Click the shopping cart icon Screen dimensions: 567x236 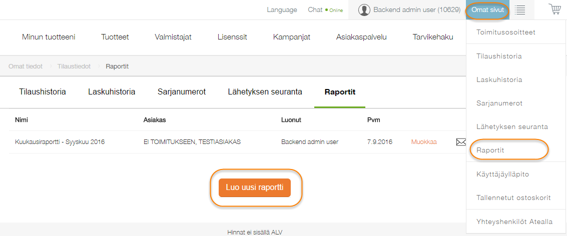click(554, 9)
